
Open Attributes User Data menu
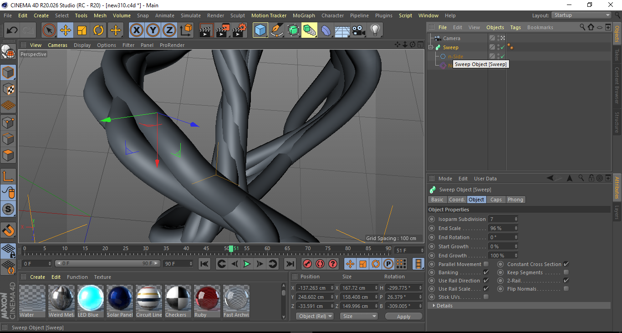pos(485,179)
